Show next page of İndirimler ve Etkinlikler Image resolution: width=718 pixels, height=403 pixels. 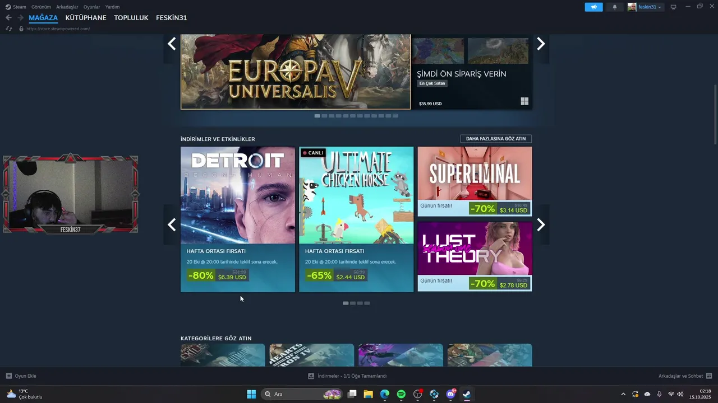(x=541, y=224)
